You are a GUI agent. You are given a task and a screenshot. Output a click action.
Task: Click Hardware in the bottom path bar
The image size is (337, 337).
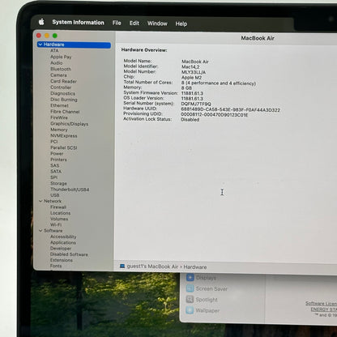point(195,267)
